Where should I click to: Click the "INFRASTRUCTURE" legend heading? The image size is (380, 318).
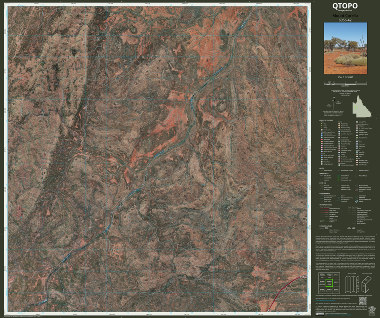pyautogui.click(x=326, y=226)
